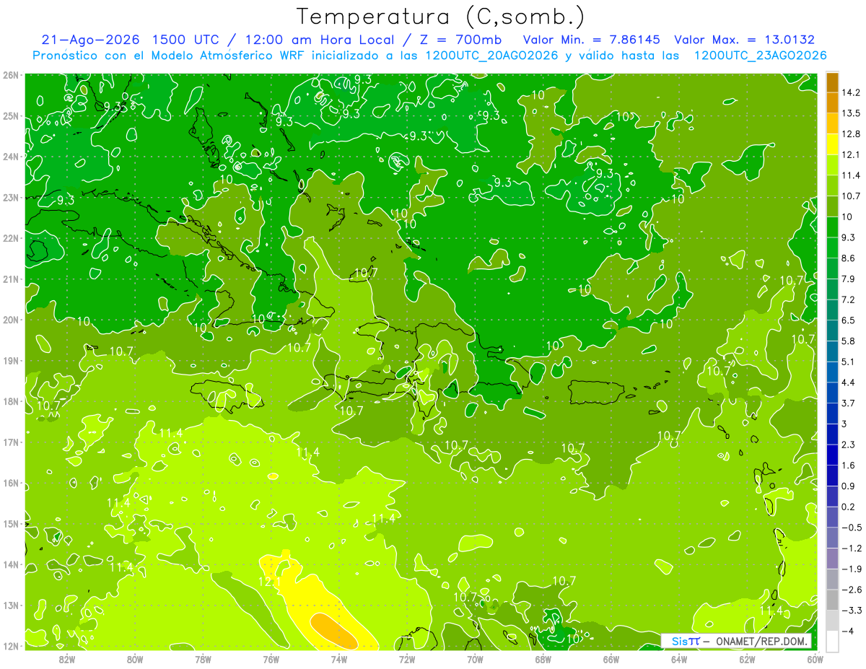Click the "70W" longitude axis label

pos(475,659)
